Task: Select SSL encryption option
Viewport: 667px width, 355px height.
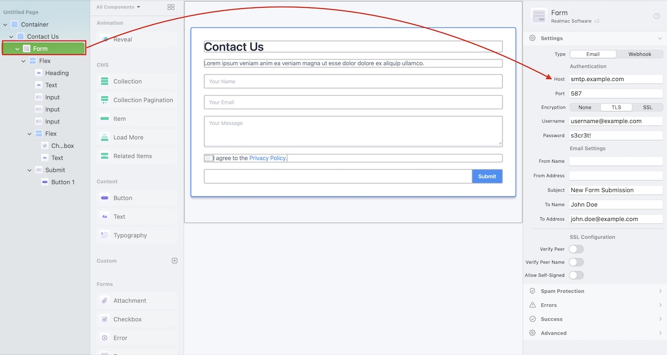Action: [648, 108]
